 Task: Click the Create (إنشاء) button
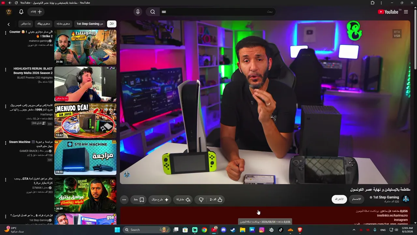pos(36,12)
